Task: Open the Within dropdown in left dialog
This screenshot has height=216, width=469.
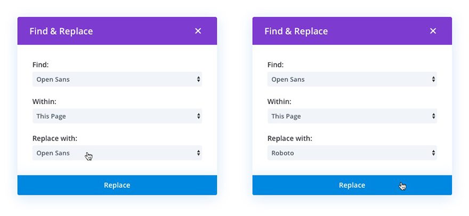Action: coord(117,116)
